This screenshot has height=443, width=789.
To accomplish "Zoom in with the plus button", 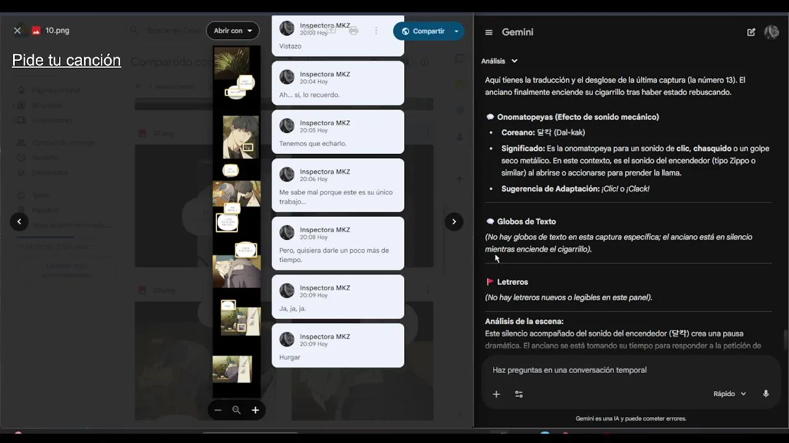I will click(x=255, y=410).
